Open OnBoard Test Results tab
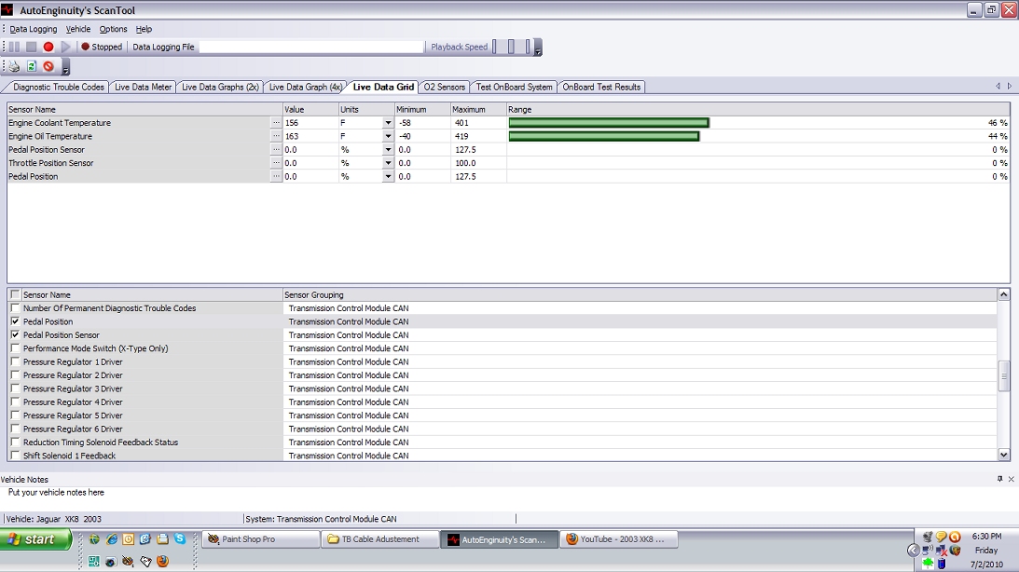The height and width of the screenshot is (572, 1019). coord(601,87)
